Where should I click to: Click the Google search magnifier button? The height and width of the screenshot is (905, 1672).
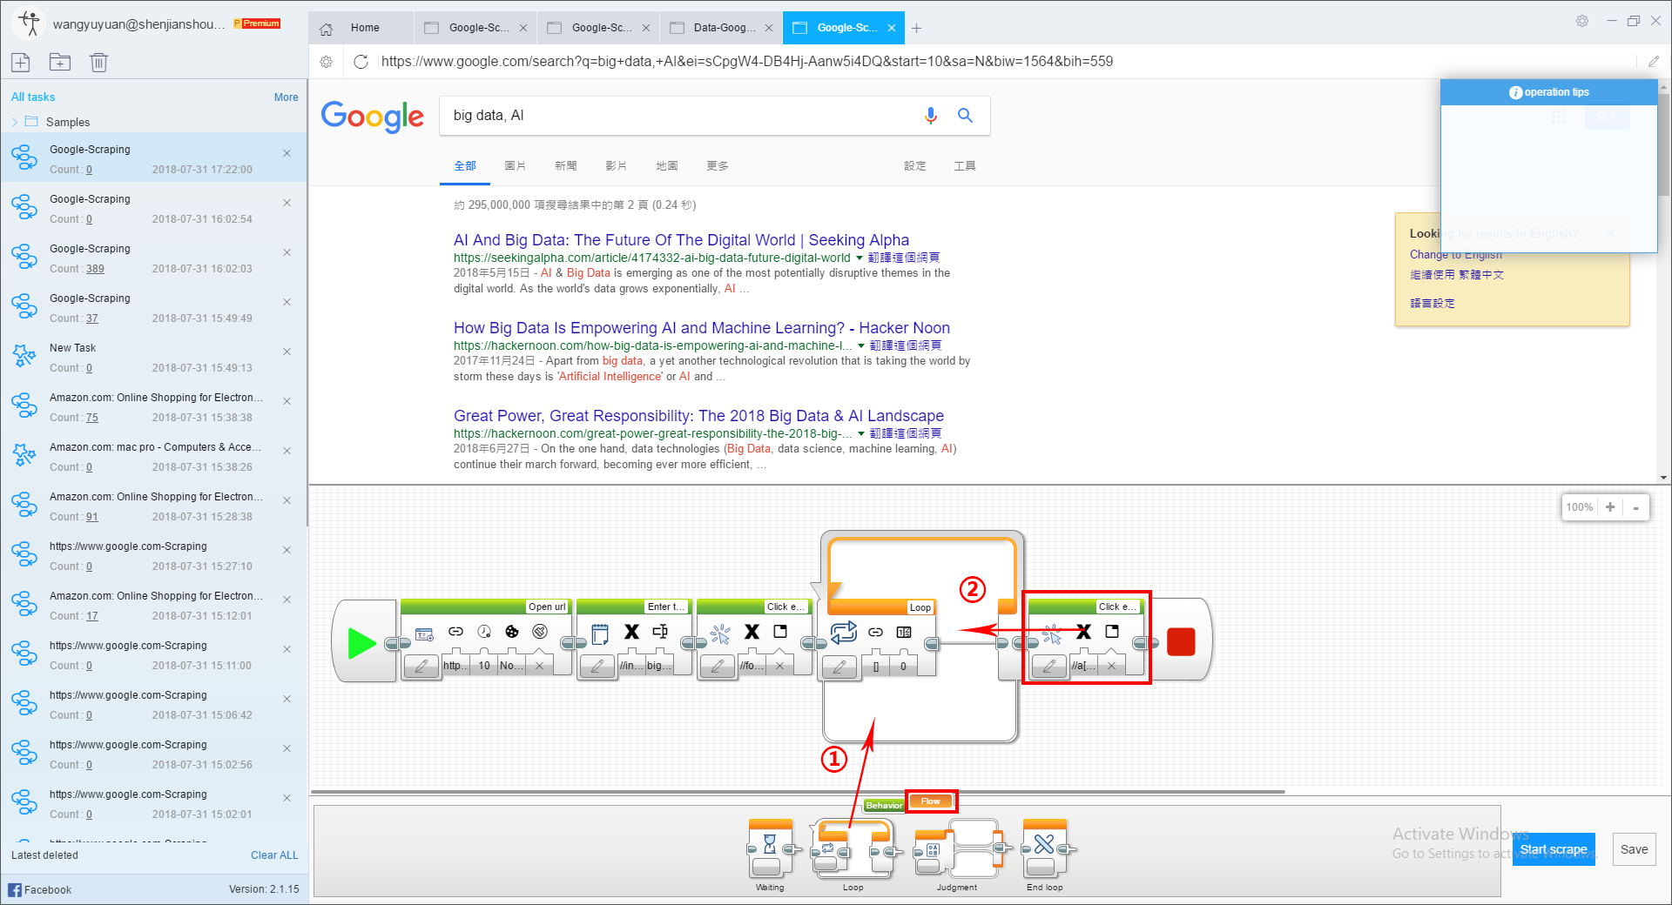click(965, 115)
